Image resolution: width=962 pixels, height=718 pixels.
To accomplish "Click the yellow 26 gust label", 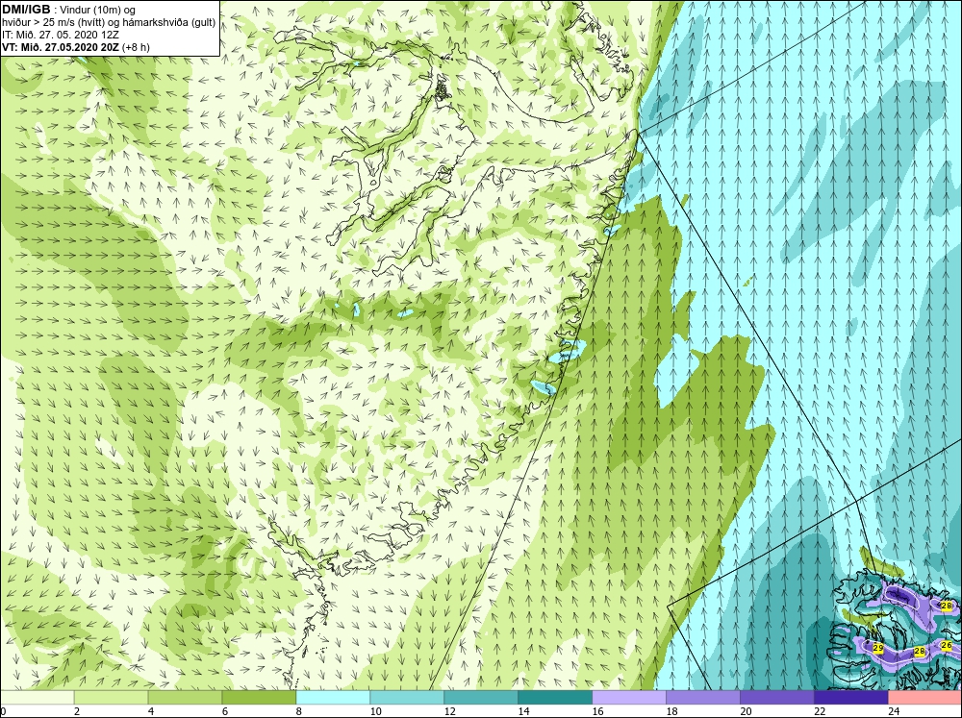I will coord(946,646).
